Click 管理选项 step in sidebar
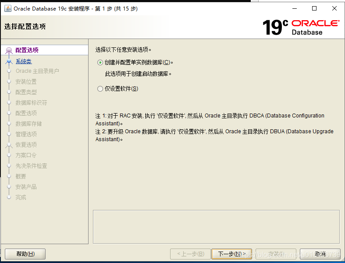 [26, 134]
